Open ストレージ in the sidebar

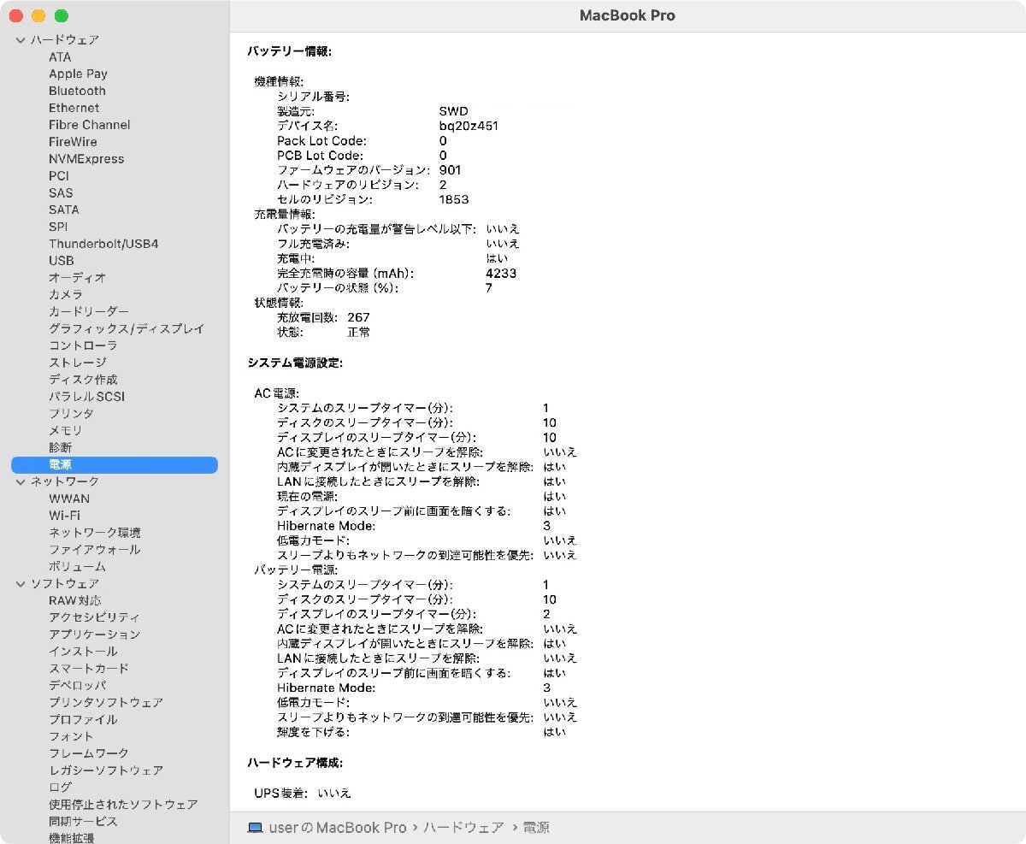[x=77, y=363]
